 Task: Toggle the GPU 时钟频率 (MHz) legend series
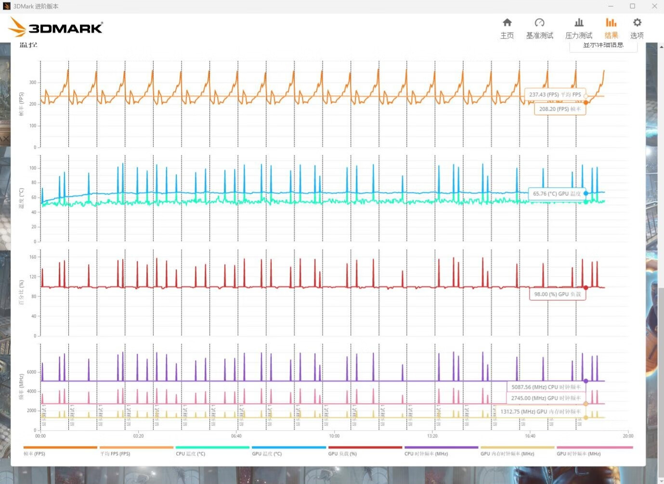(594, 451)
